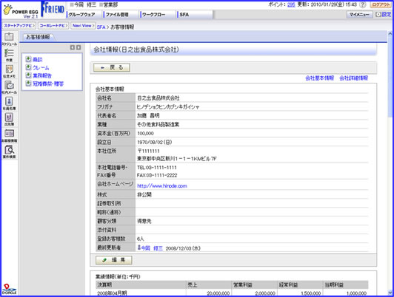Viewport: 394px width, 297px height.
Task: Open スタートアップナビ navigation button
Action: (x=19, y=26)
